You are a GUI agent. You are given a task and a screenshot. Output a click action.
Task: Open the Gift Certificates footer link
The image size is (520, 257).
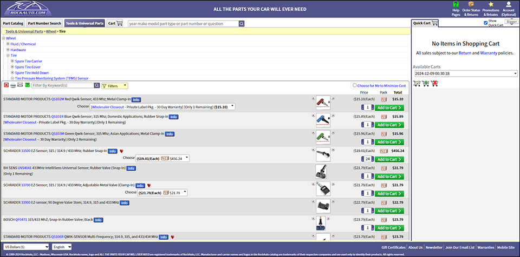click(x=393, y=247)
